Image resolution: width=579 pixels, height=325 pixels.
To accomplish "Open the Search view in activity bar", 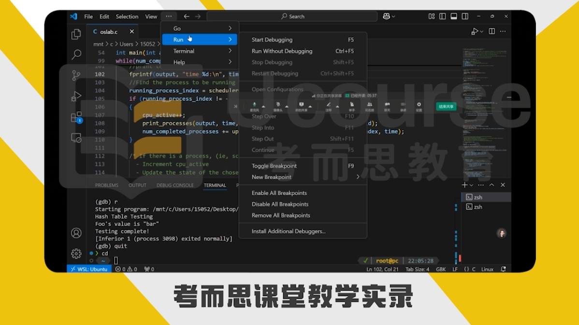I will [x=76, y=55].
